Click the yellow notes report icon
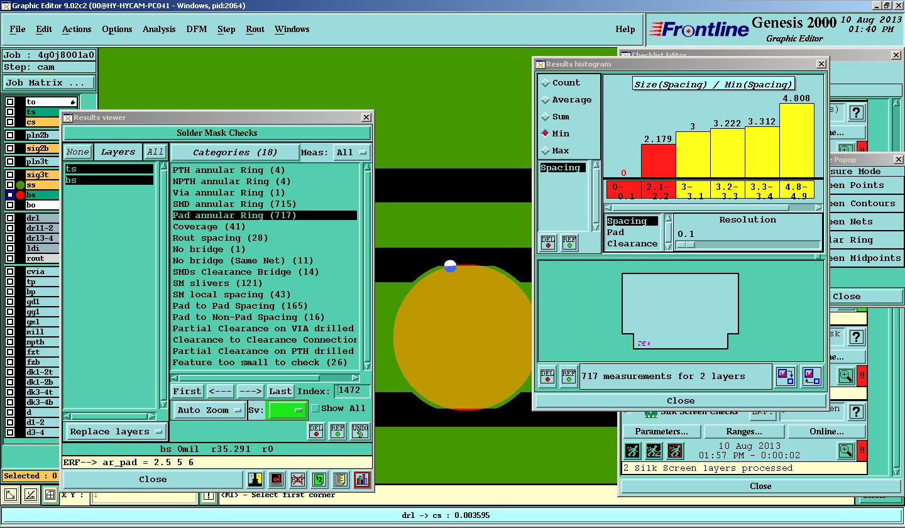905x528 pixels. pos(341,480)
